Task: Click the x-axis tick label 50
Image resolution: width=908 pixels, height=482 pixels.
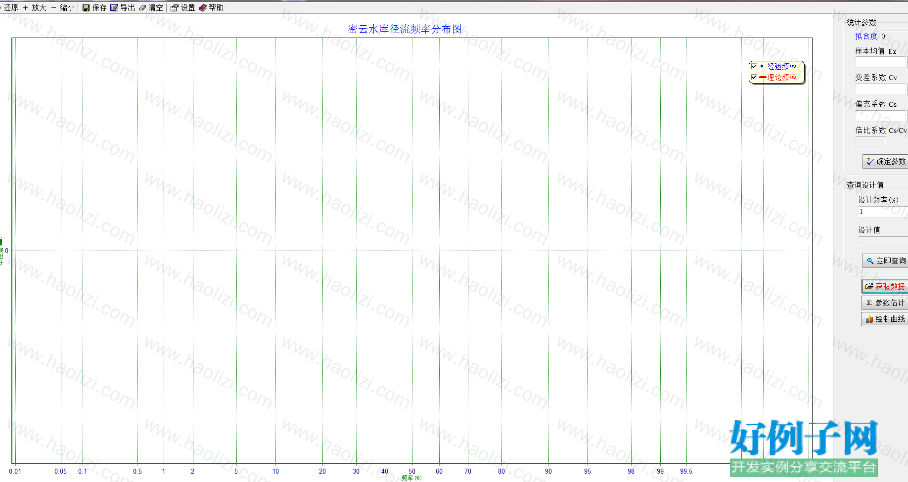Action: 412,471
